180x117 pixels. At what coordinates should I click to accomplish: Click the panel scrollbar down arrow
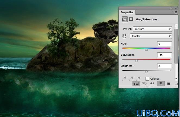point(176,79)
